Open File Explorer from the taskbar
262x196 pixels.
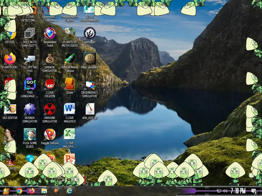coord(44,191)
